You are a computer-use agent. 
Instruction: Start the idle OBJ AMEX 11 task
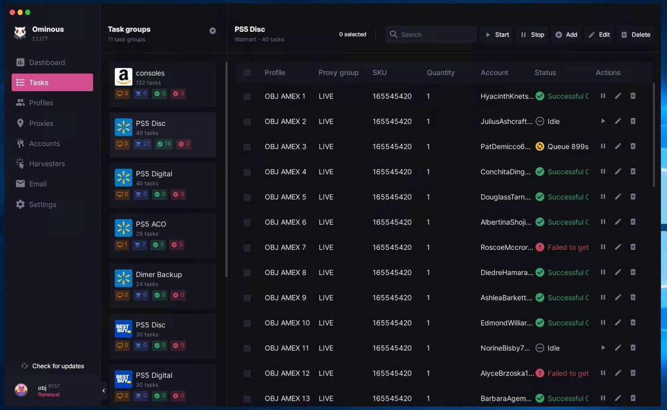click(603, 348)
